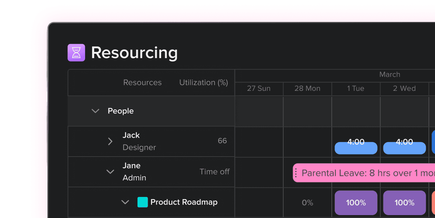Select the 1 Tue date header
Screen dimensions: 435x218
(x=356, y=88)
